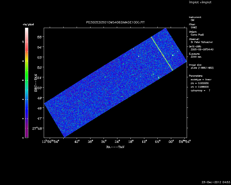The height and width of the screenshot is (185, 231).
Task: Click the RA tick label 00s
Action: (x=171, y=142)
